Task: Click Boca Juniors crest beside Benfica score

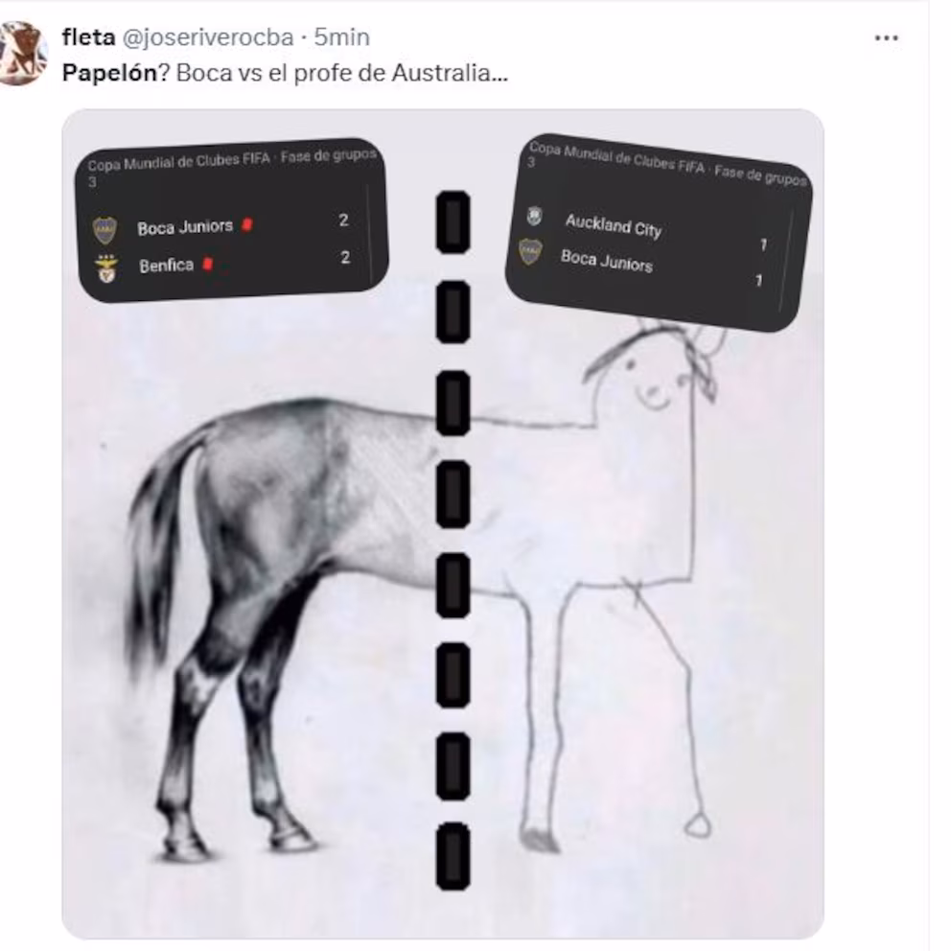Action: [x=104, y=230]
